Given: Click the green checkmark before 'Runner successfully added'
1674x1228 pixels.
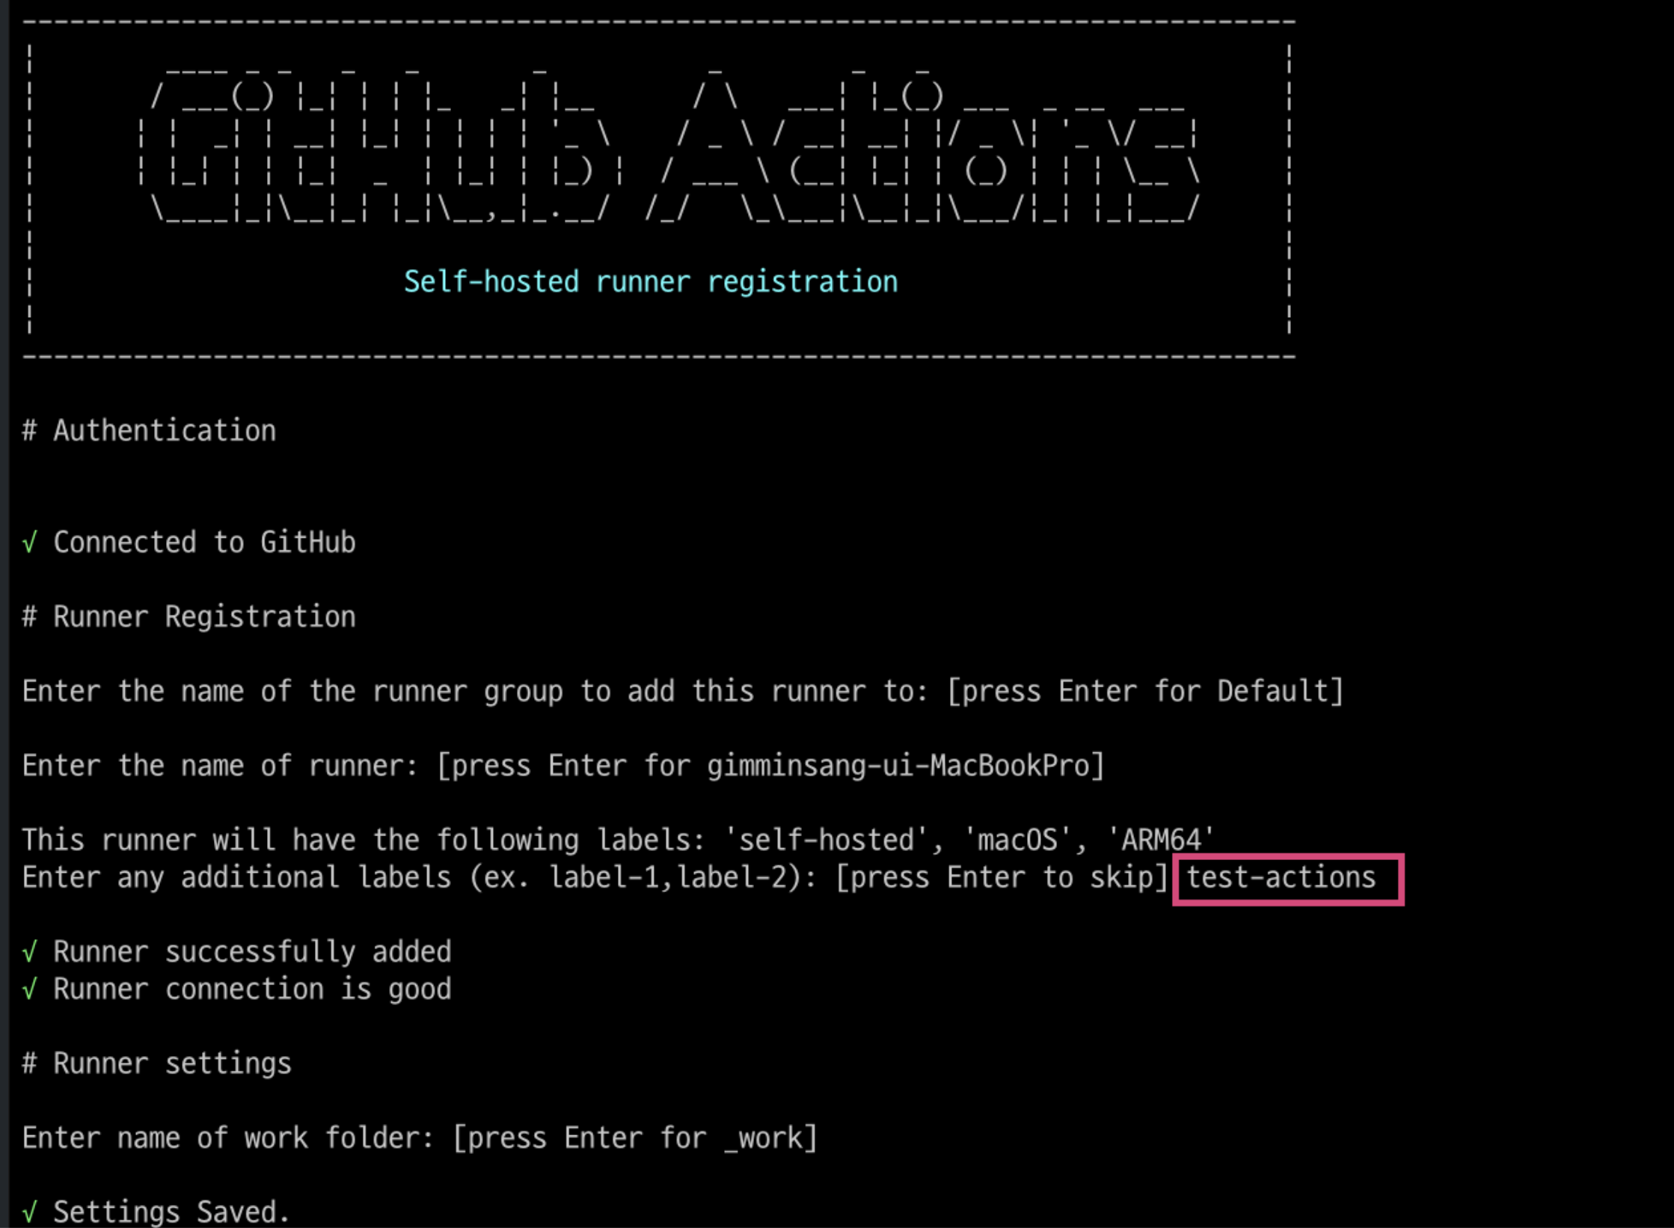Looking at the screenshot, I should [x=30, y=952].
